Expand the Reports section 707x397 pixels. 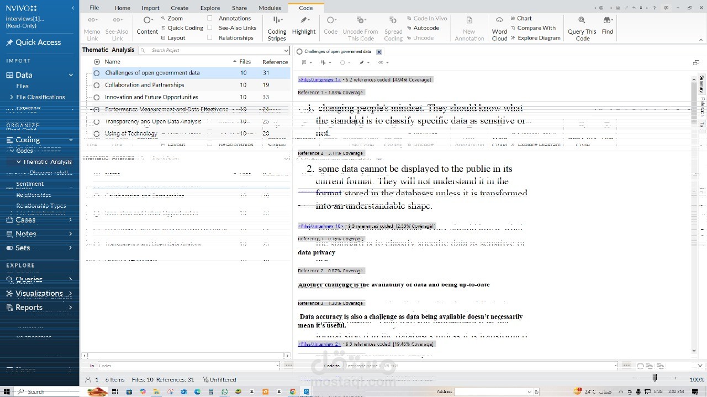(x=70, y=307)
